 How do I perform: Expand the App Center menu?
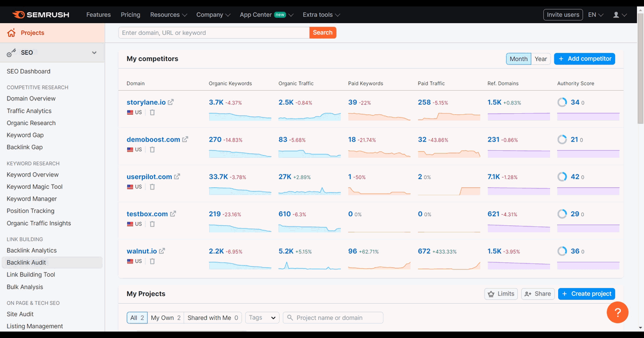267,15
